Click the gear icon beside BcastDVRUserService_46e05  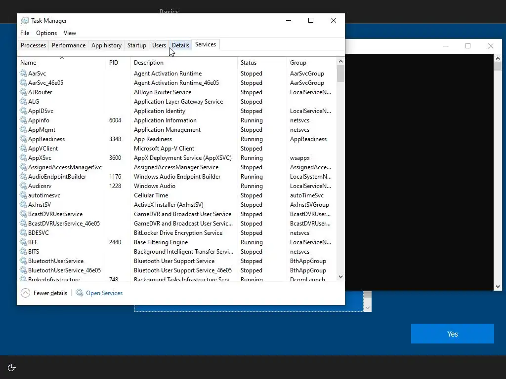coord(23,223)
